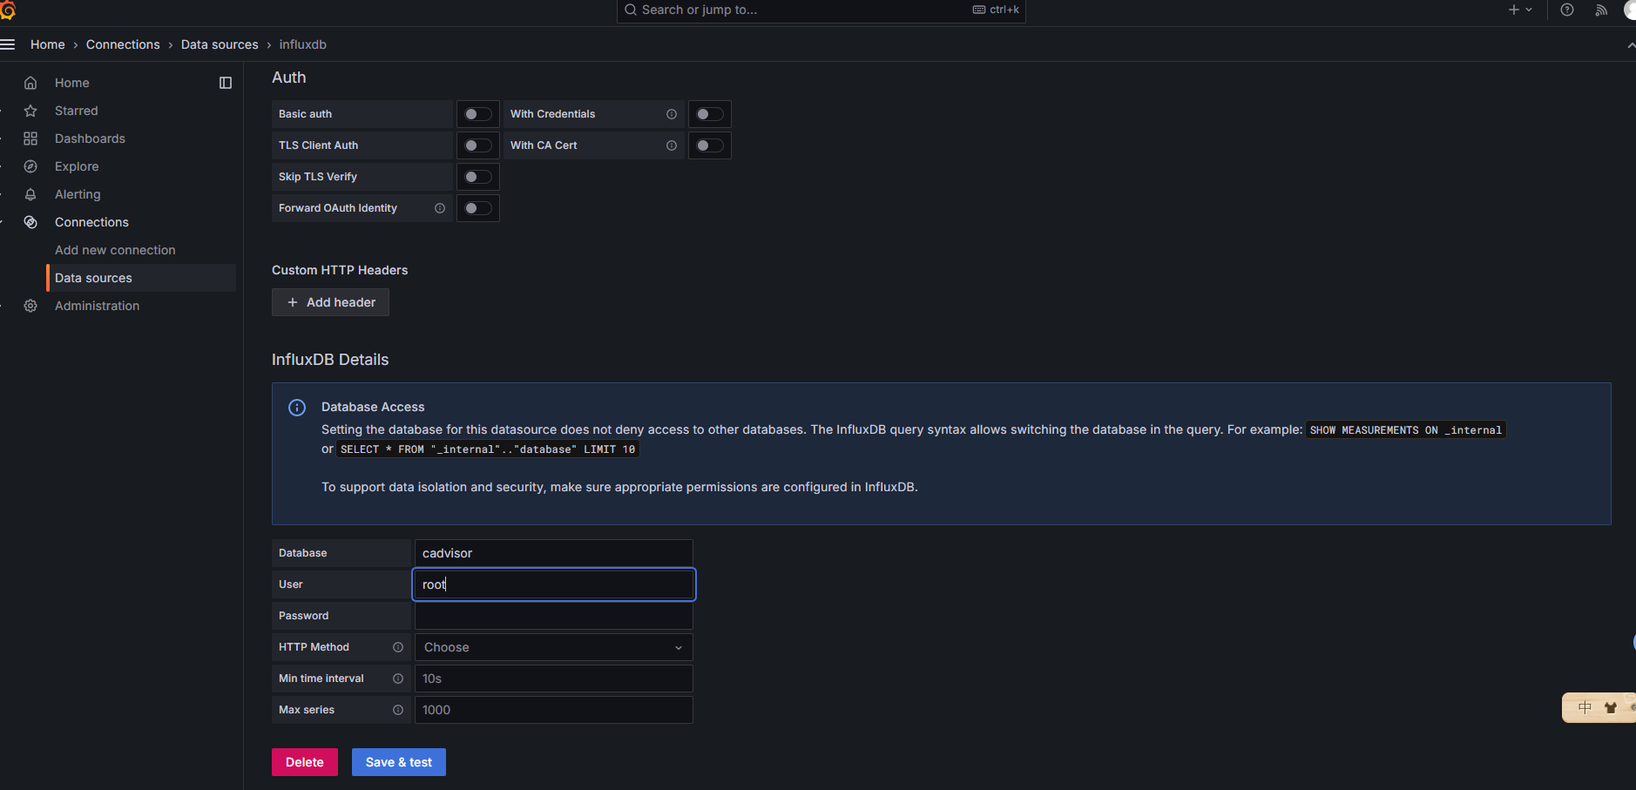Image resolution: width=1636 pixels, height=790 pixels.
Task: Click the search magnifier icon
Action: click(631, 10)
